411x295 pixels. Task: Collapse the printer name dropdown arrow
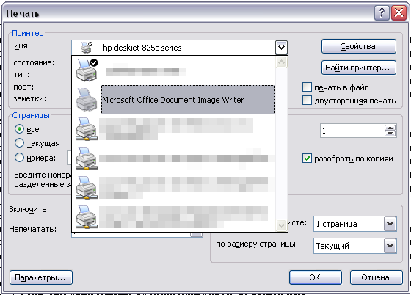point(281,48)
